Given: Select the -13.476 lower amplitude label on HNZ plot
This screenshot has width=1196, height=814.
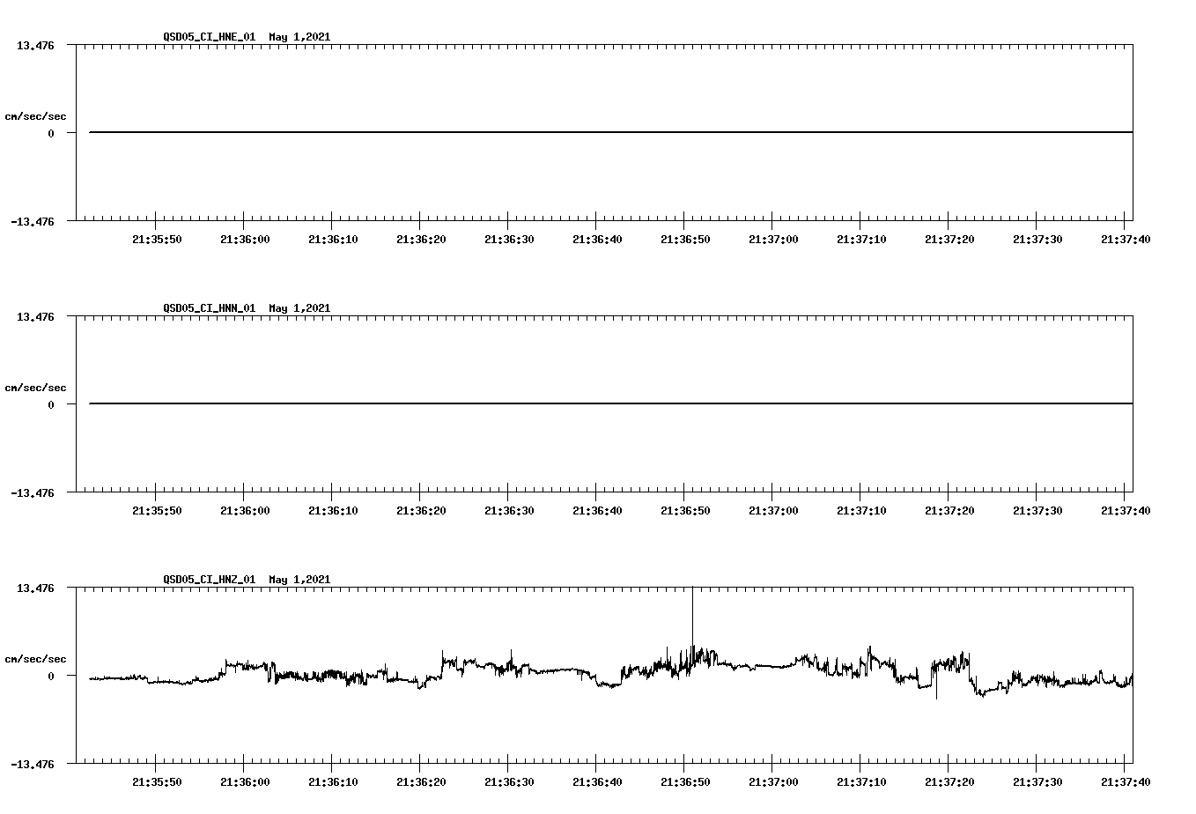Looking at the screenshot, I should click(34, 766).
